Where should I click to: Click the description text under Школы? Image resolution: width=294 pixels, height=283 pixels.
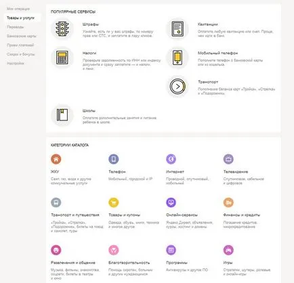click(x=119, y=120)
